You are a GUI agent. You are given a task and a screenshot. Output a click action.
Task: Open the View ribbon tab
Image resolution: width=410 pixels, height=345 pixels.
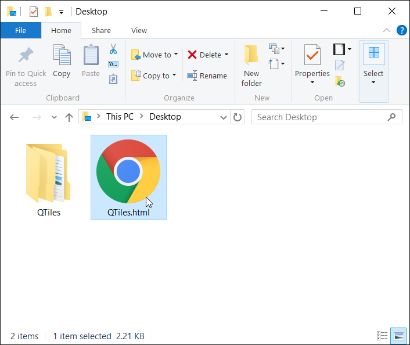pos(139,30)
